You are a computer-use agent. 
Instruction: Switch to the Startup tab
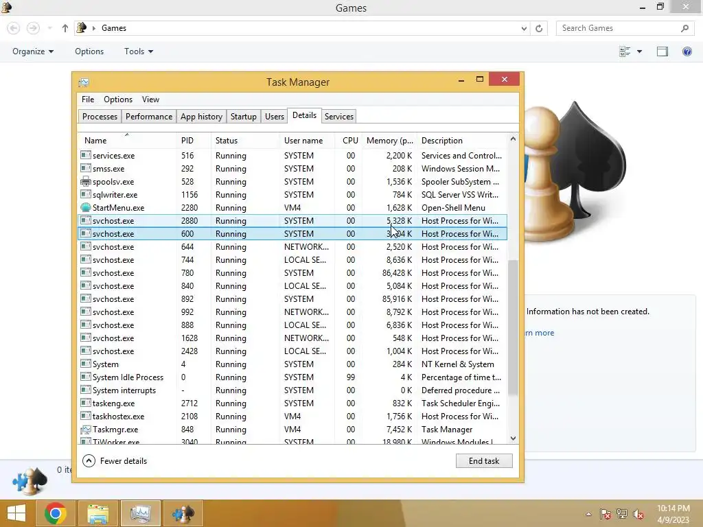tap(244, 117)
